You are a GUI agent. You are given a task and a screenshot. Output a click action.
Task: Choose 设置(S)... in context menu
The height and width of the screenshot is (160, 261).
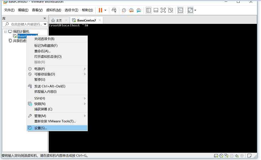57,128
